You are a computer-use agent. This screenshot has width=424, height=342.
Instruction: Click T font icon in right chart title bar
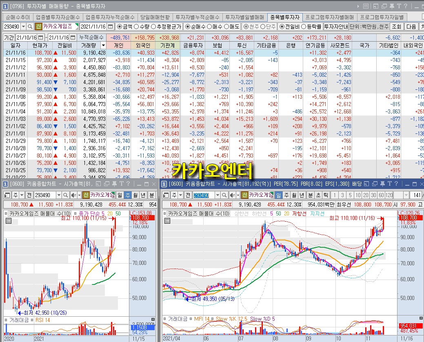pyautogui.click(x=389, y=184)
